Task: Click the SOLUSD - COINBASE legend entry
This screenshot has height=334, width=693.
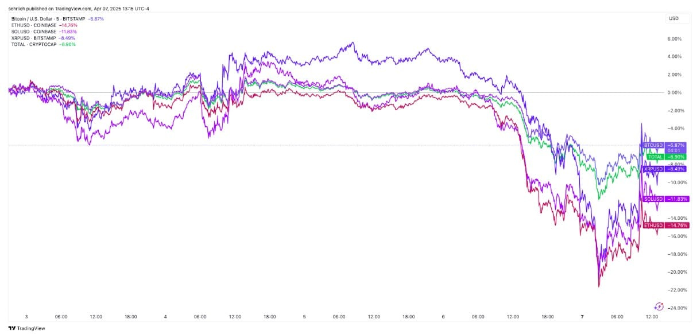Action: click(34, 32)
